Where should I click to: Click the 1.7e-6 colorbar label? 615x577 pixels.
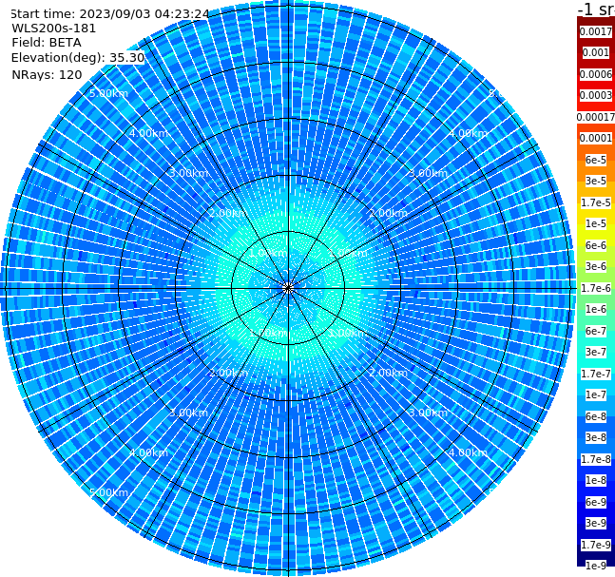pyautogui.click(x=596, y=288)
